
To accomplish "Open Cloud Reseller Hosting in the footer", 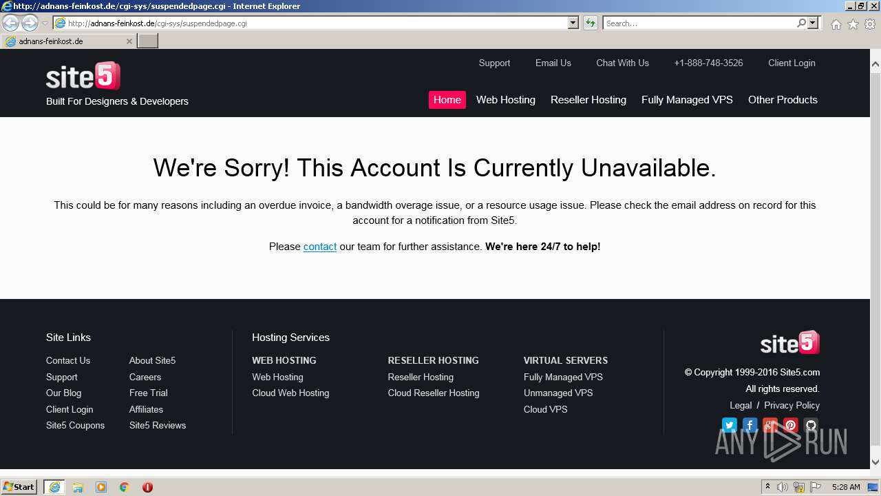I will coord(434,393).
